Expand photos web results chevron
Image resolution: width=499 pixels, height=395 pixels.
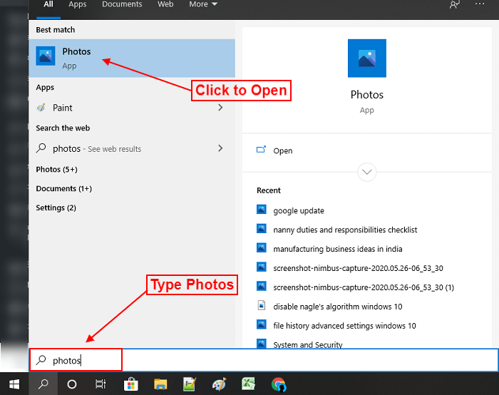click(x=220, y=148)
